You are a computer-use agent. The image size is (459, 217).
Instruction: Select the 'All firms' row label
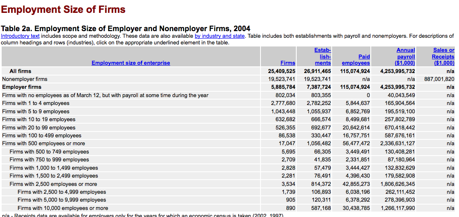click(x=20, y=71)
